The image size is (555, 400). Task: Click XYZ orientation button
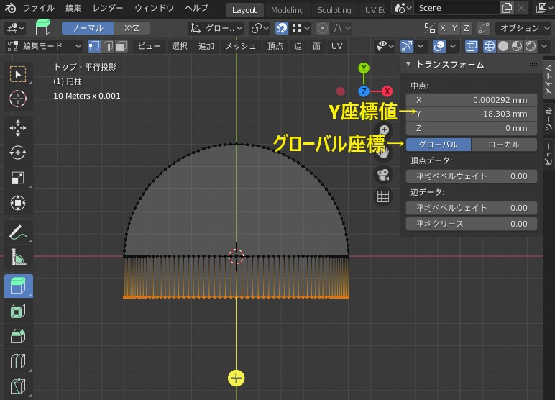click(x=132, y=28)
